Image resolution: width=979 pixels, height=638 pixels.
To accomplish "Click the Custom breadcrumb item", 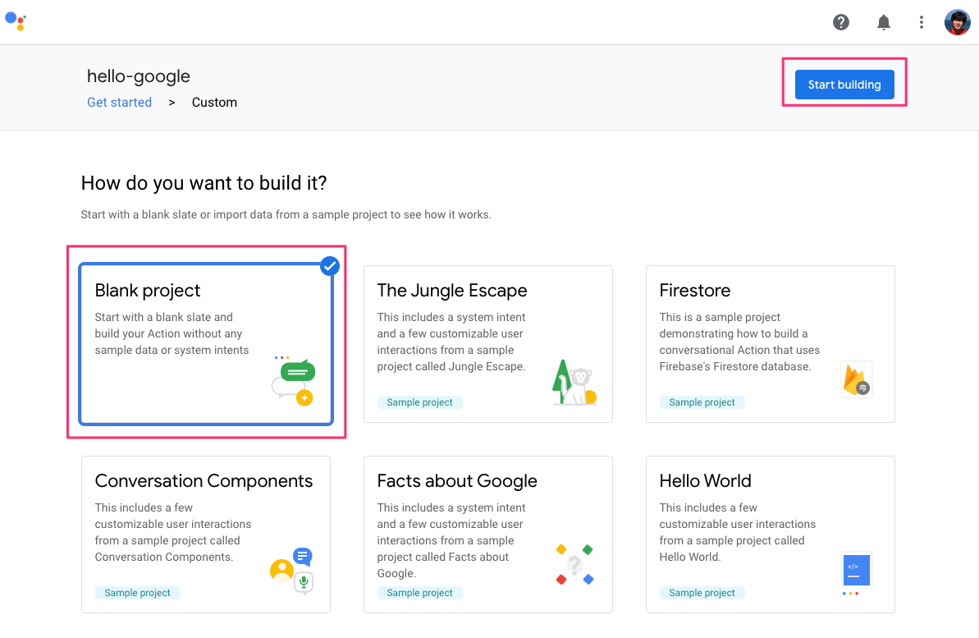I will click(x=214, y=103).
